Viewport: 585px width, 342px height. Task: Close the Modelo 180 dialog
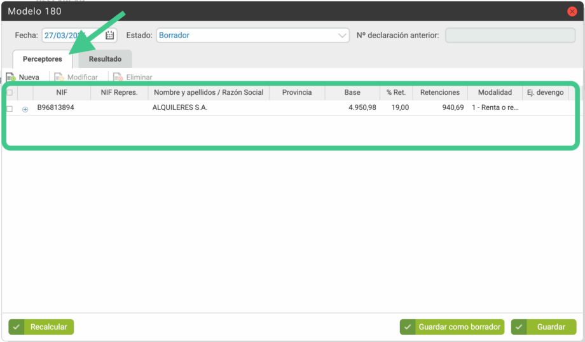coord(572,11)
